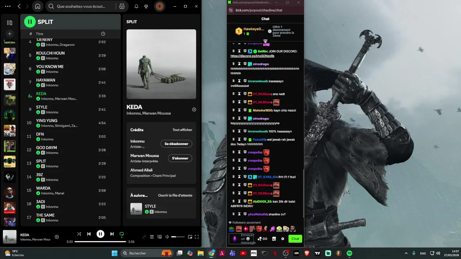Screen dimensions: 461x259
Task: Skip to previous track
Action: click(x=89, y=234)
